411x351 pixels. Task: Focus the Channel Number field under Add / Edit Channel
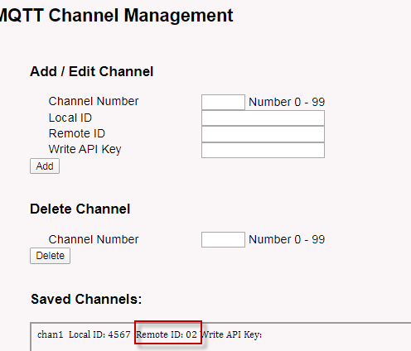click(x=223, y=102)
